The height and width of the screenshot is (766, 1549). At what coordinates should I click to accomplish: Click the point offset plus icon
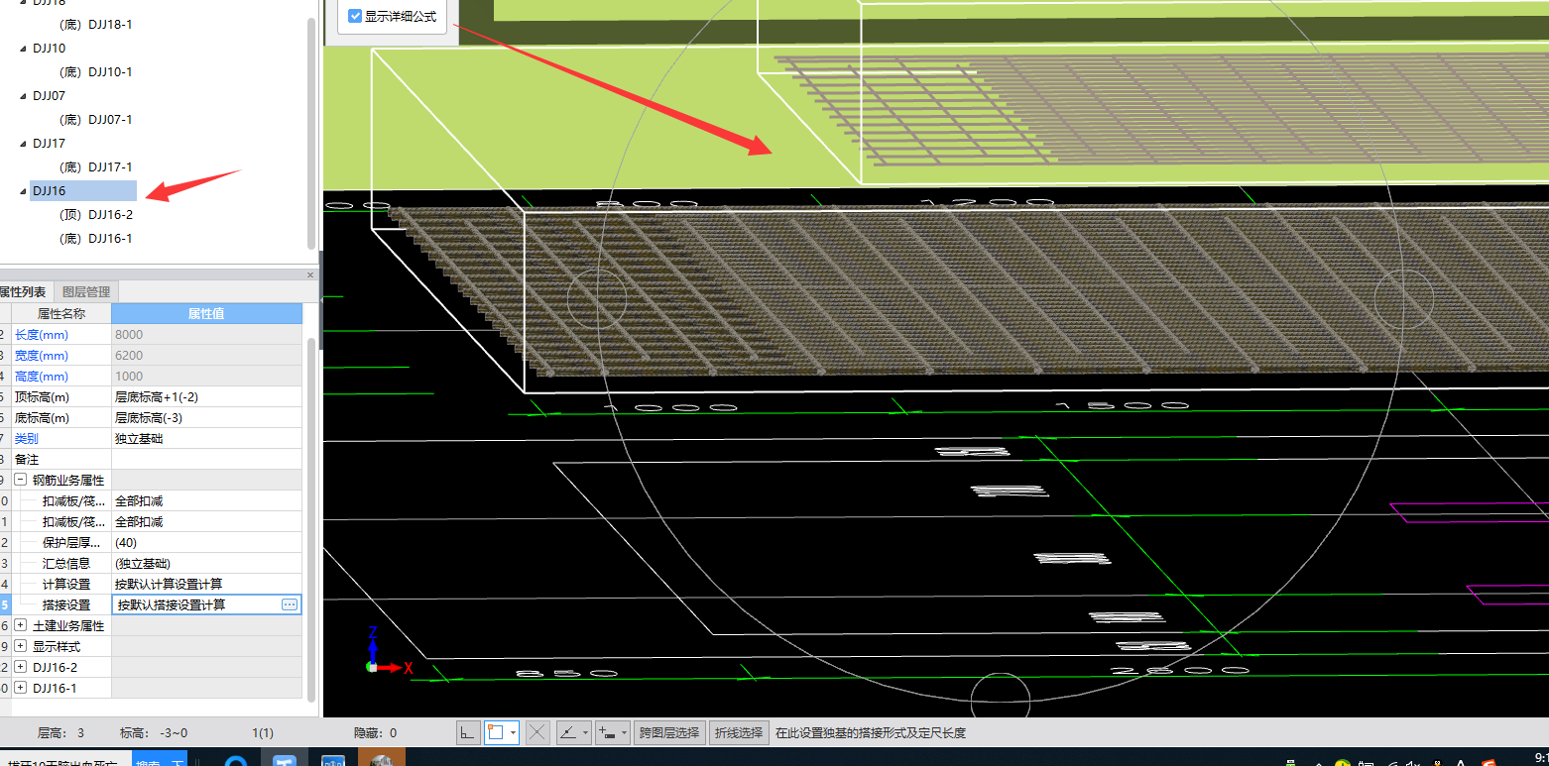606,733
